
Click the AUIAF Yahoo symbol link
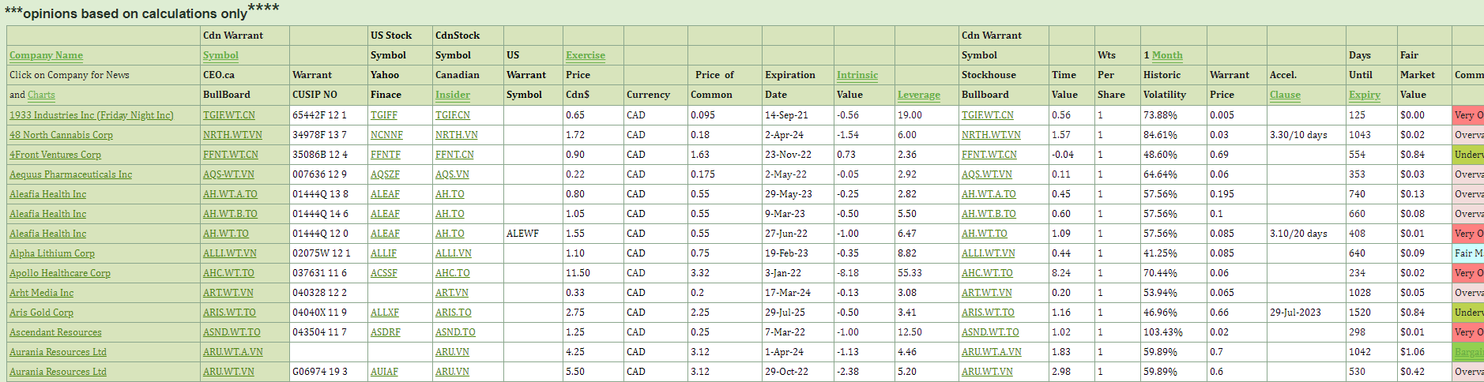pyautogui.click(x=384, y=372)
